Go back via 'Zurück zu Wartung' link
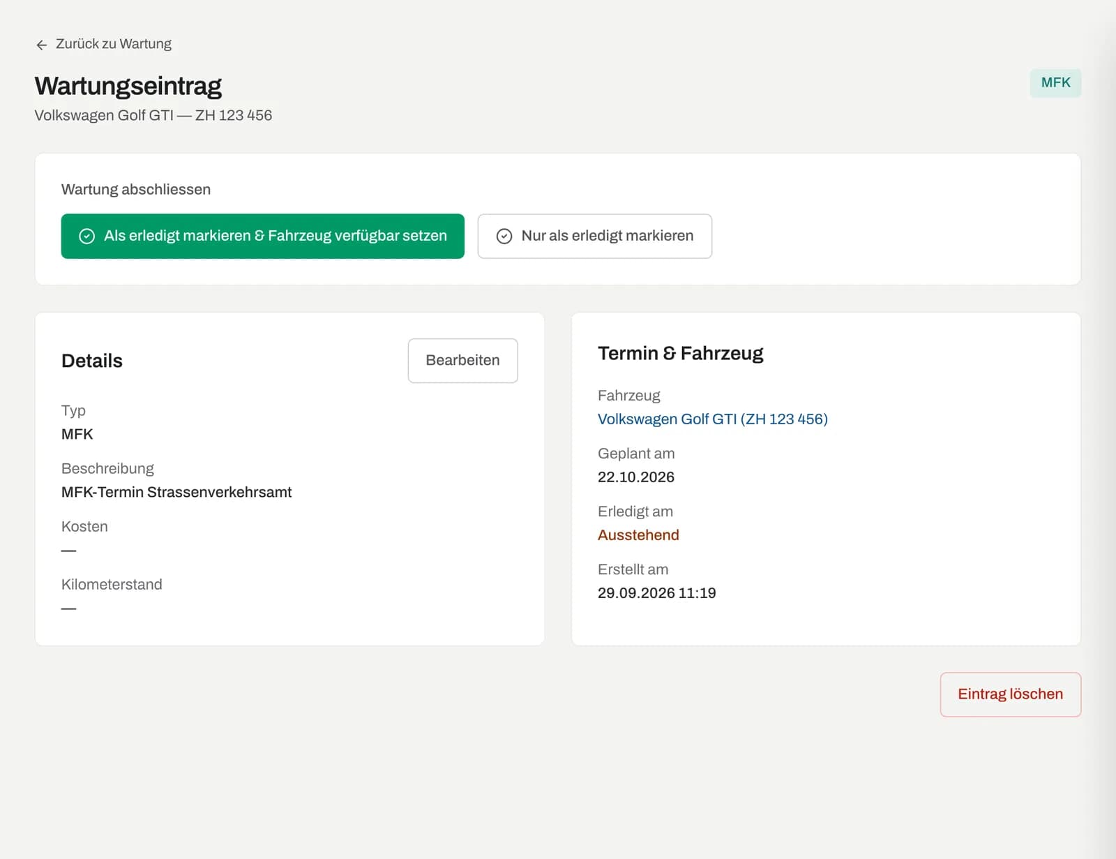The image size is (1116, 859). pos(103,44)
